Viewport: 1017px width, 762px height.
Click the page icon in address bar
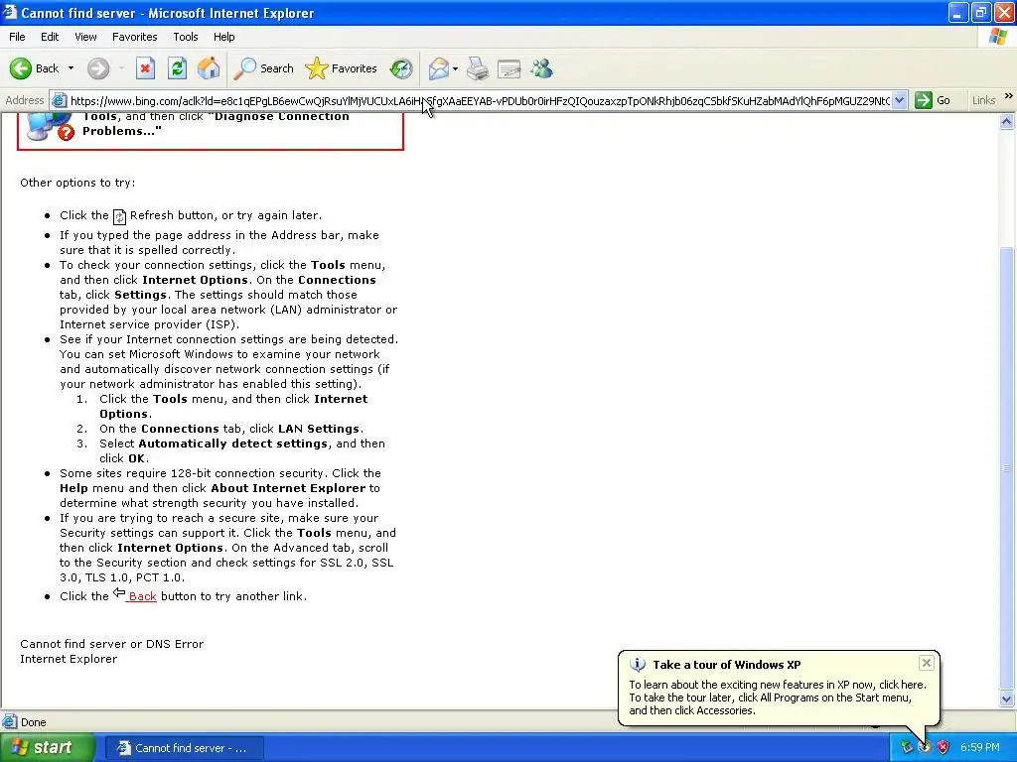(59, 100)
